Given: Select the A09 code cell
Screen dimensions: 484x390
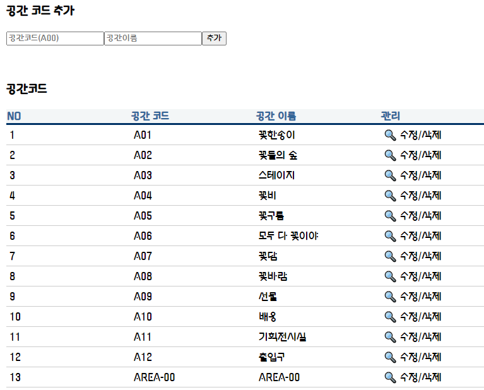Looking at the screenshot, I should [143, 297].
